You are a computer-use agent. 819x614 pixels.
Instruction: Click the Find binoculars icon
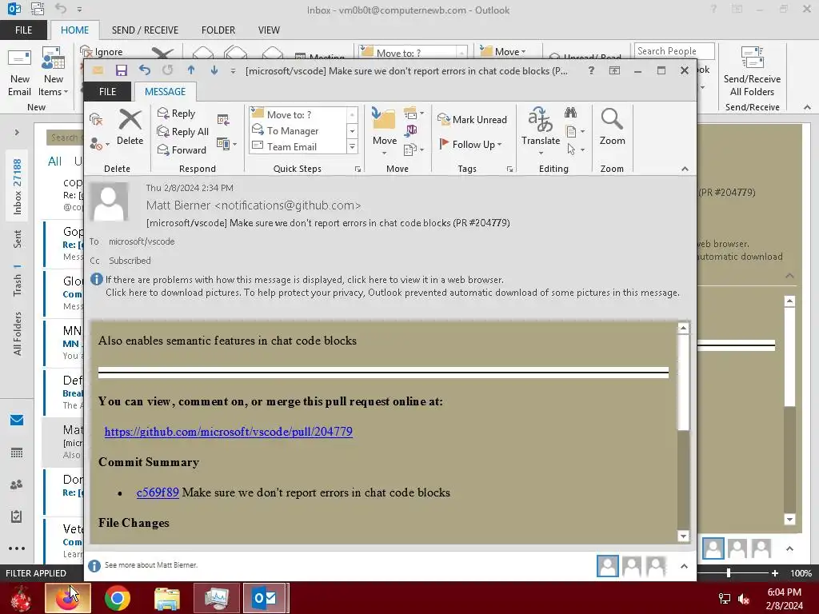tap(570, 113)
